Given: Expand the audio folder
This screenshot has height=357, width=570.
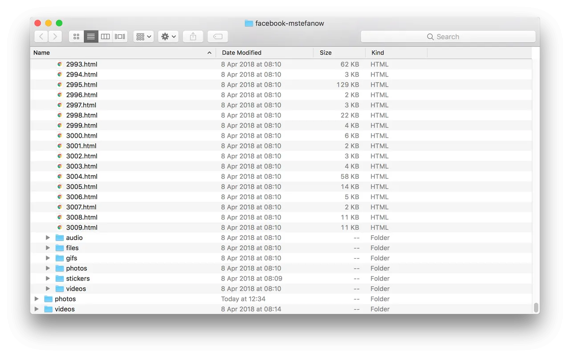Looking at the screenshot, I should click(48, 237).
